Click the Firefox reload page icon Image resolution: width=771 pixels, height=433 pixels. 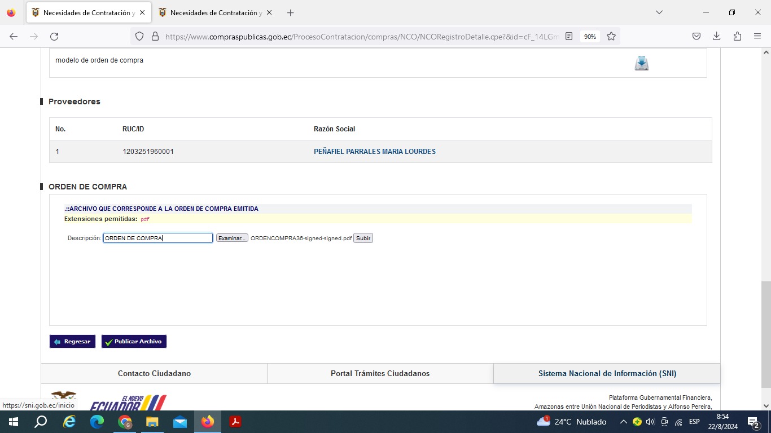[54, 37]
